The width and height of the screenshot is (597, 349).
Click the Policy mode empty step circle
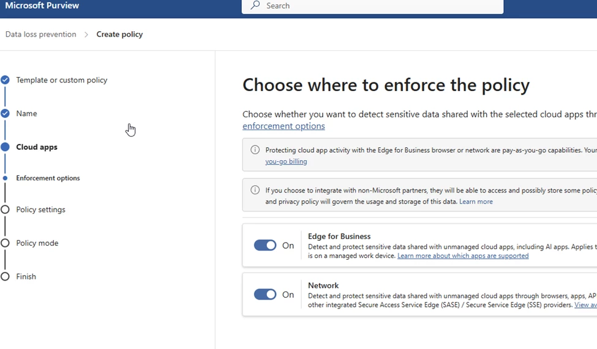pos(5,243)
